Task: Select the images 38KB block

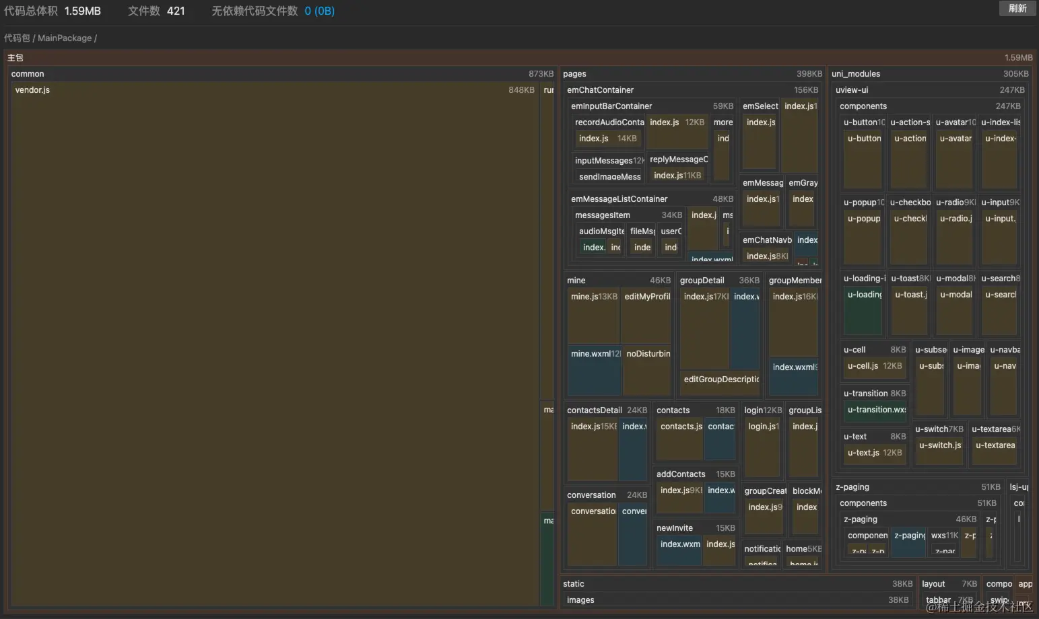Action: (x=737, y=600)
